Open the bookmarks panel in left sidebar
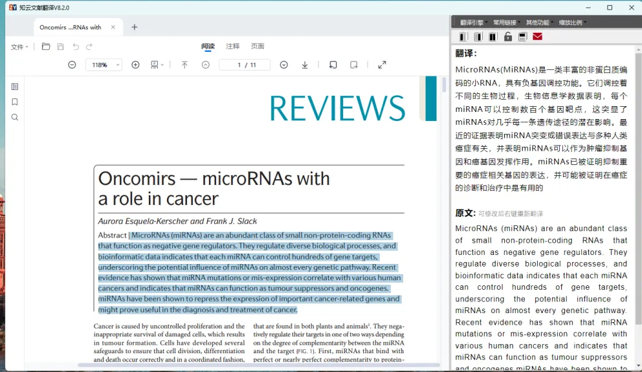This screenshot has width=642, height=372. [x=15, y=102]
